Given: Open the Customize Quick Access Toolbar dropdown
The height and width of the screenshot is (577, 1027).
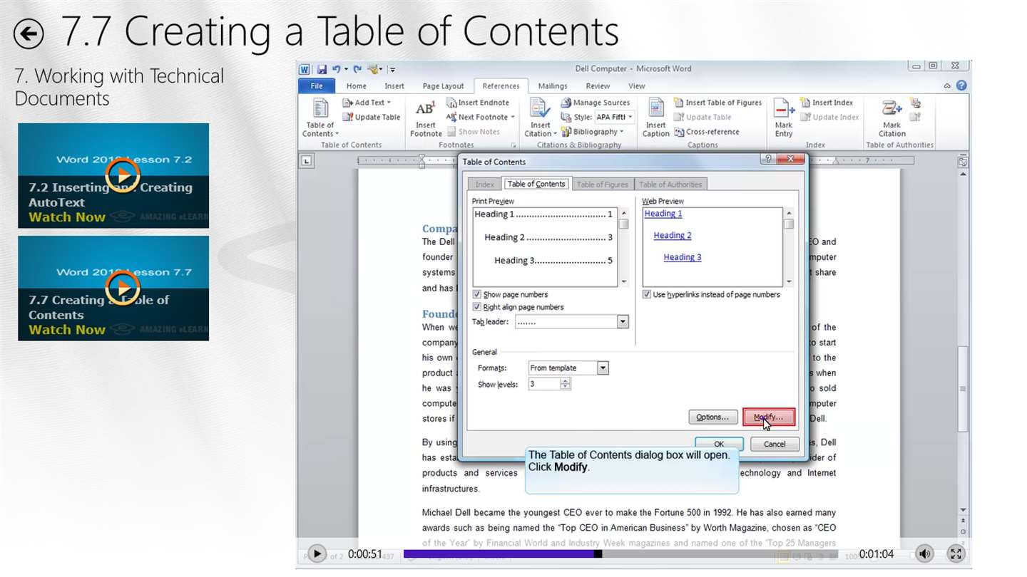Looking at the screenshot, I should click(392, 70).
